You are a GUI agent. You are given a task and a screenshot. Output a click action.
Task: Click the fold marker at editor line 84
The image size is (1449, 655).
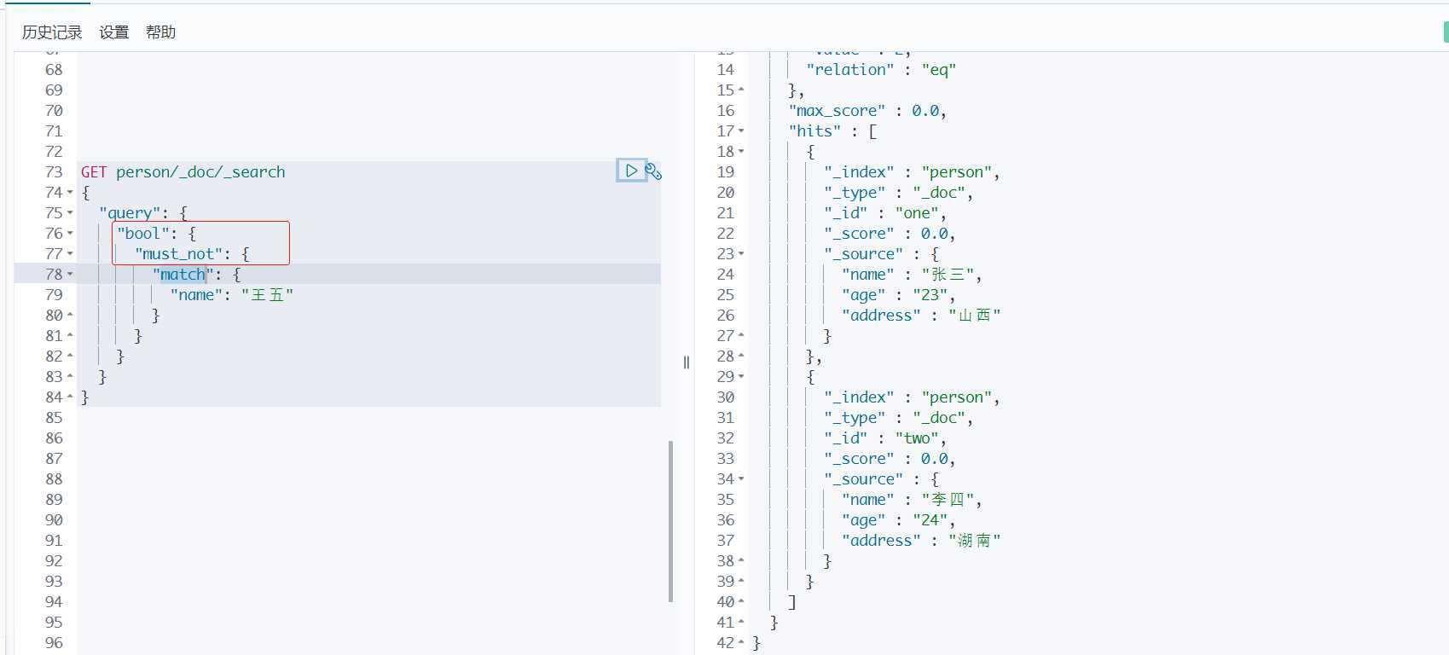tap(70, 397)
